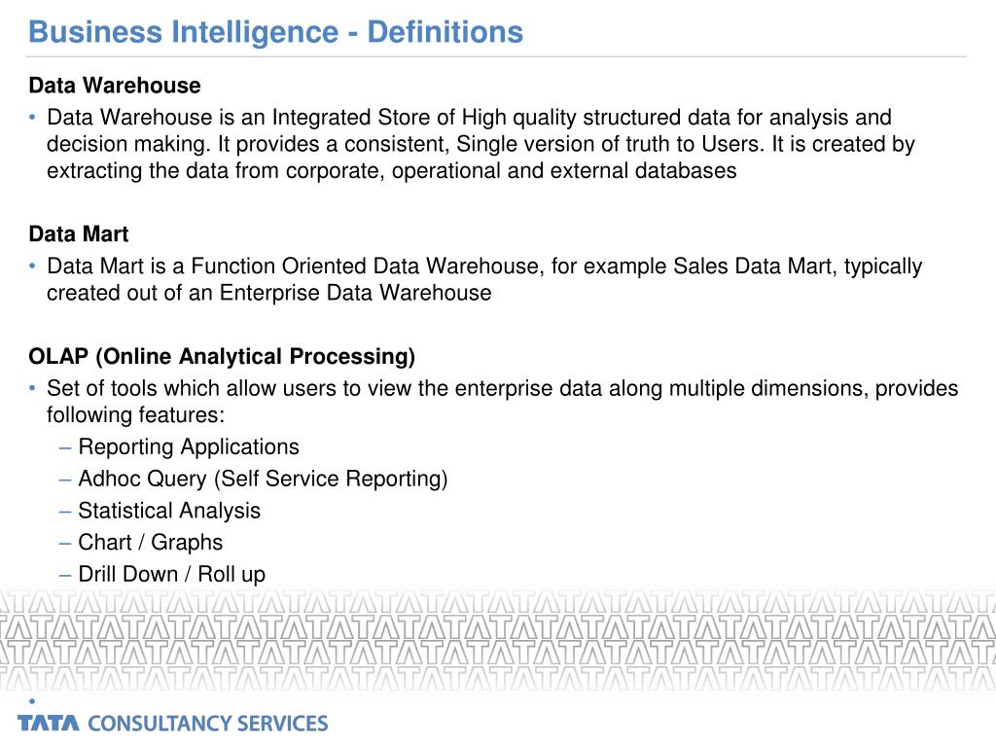Click the dash before Statistical Analysis
This screenshot has height=747, width=996.
click(x=65, y=512)
